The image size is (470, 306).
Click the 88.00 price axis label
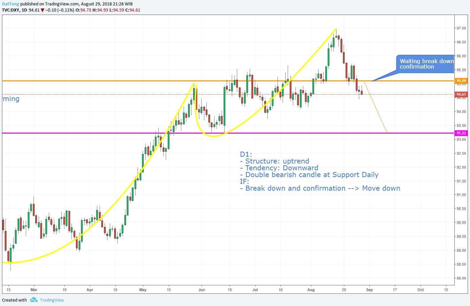[461, 278]
